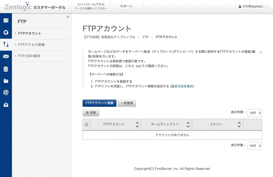Click the 設定方法を表示 link

182,86
